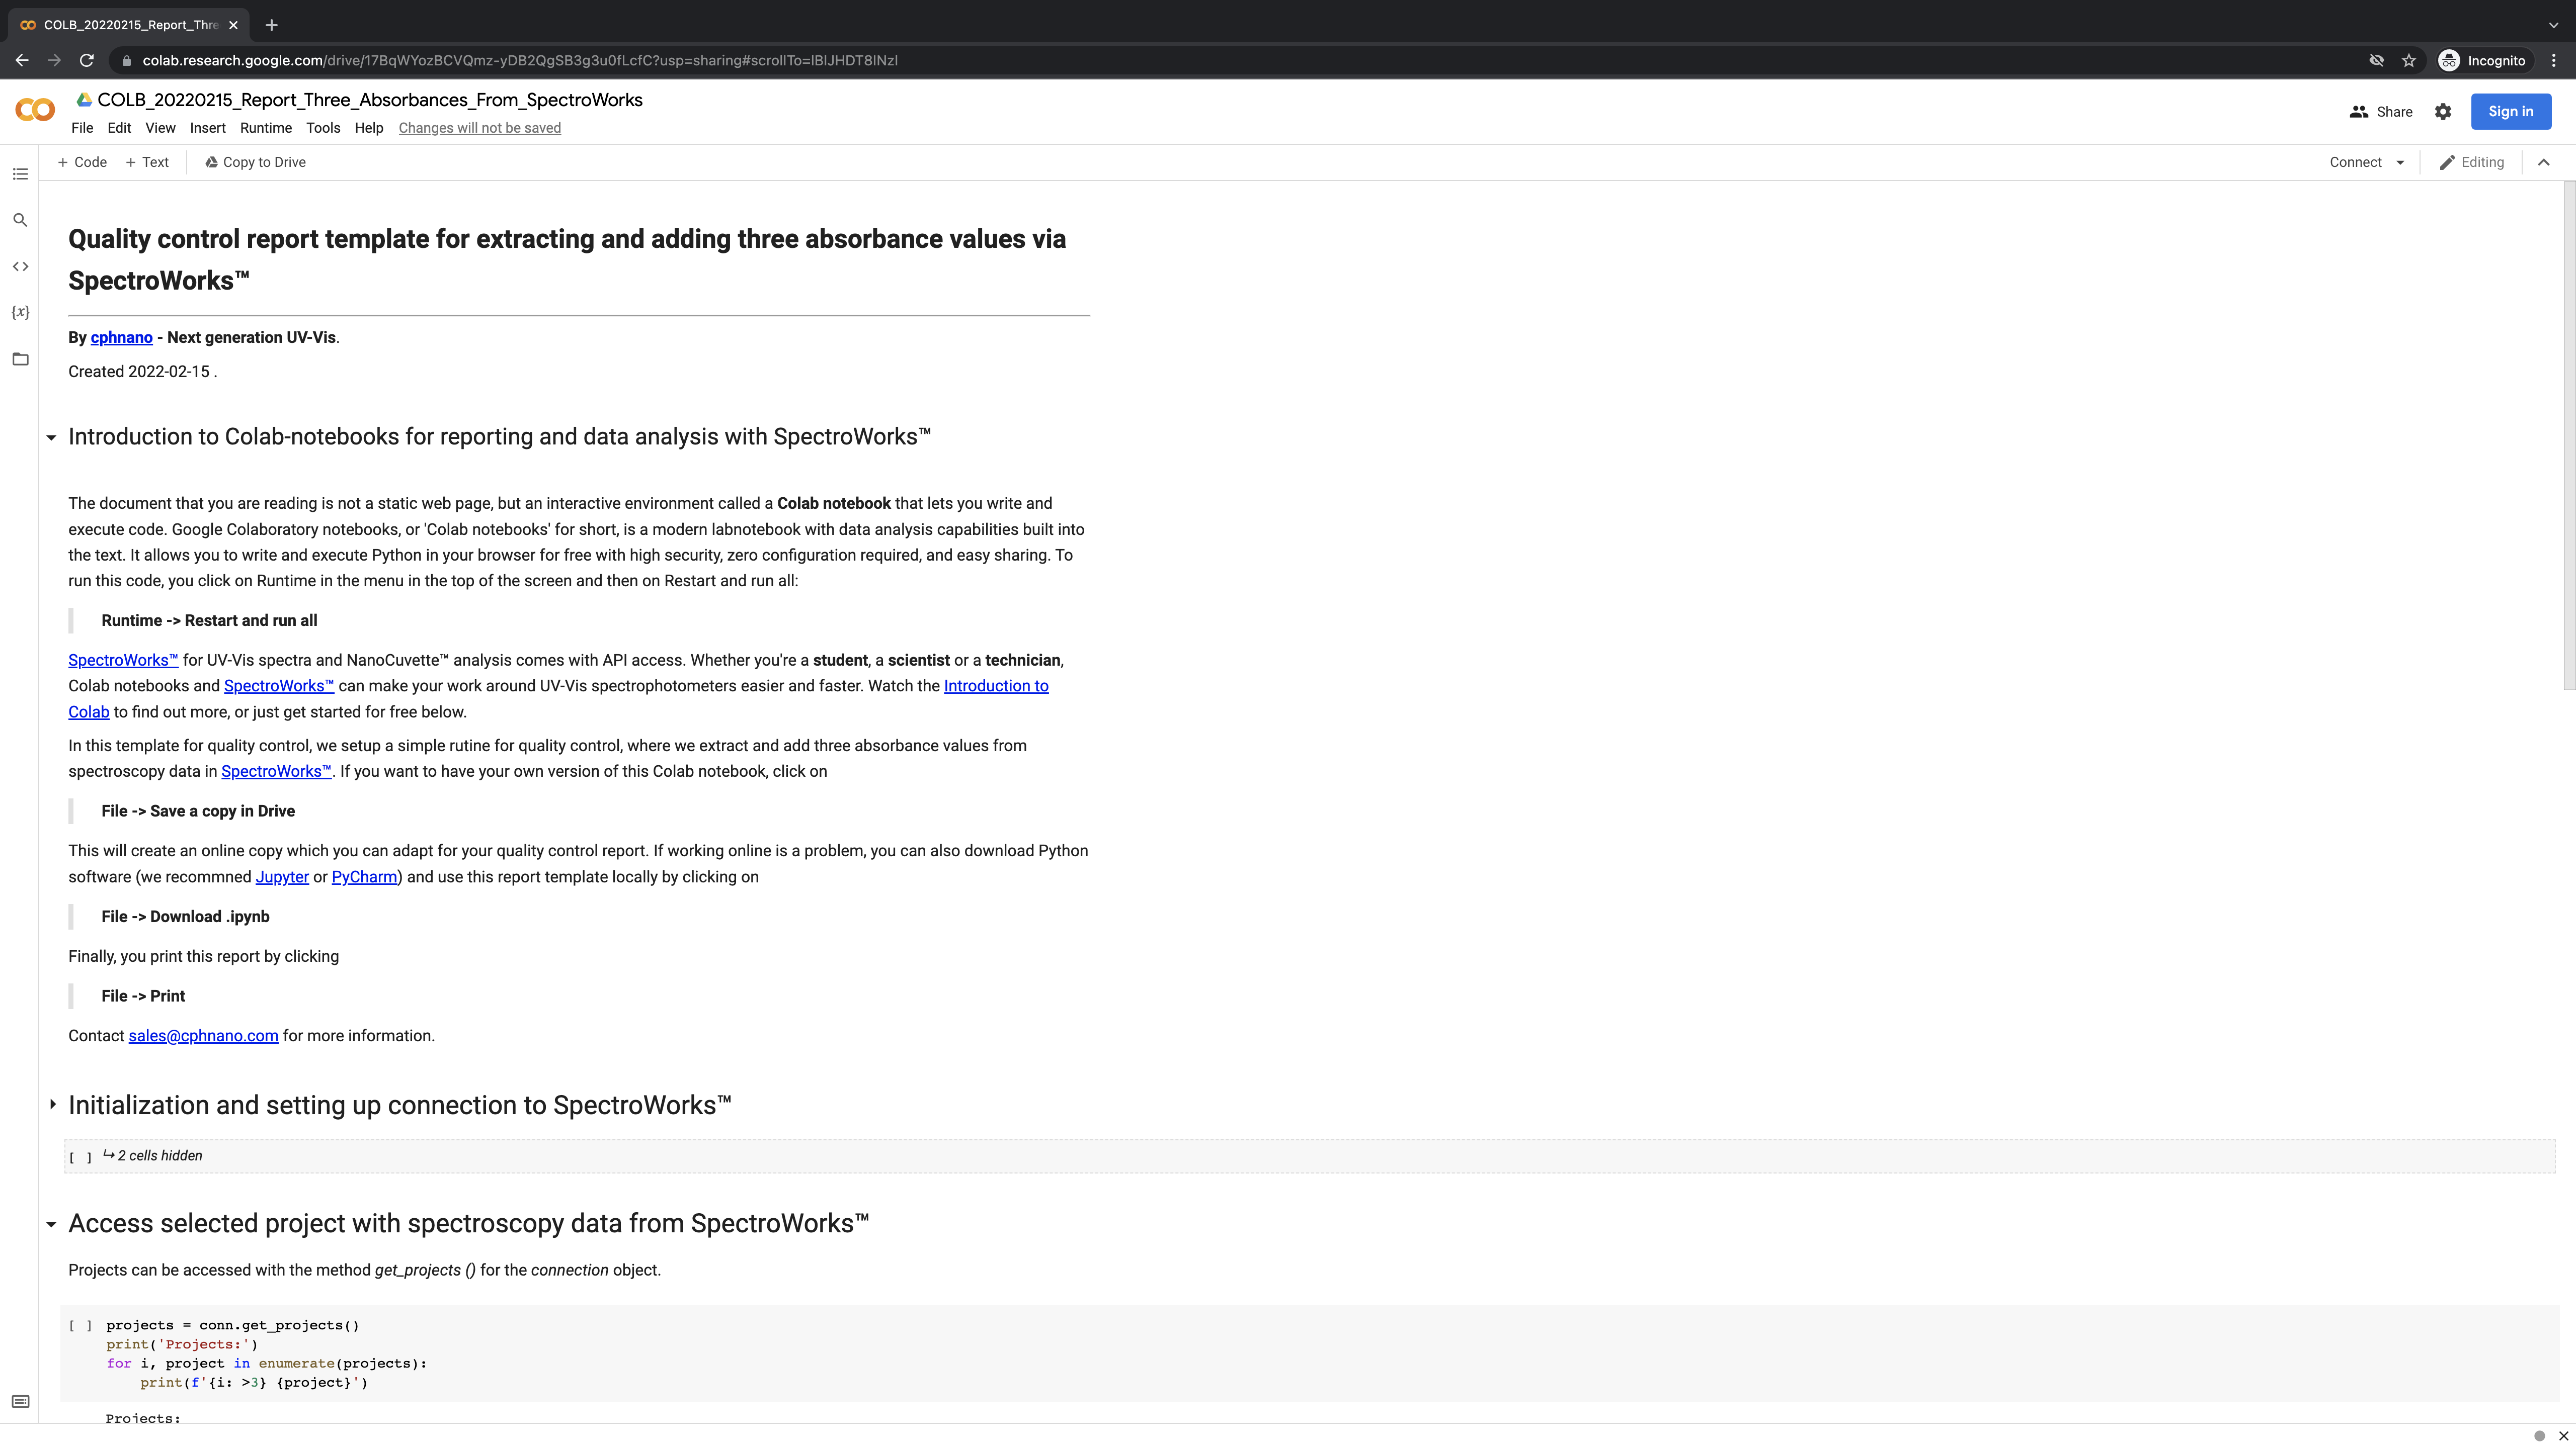Add a new Text cell

point(147,162)
